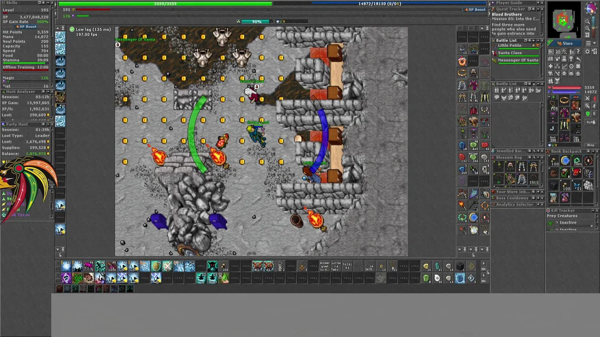This screenshot has width=600, height=337.
Task: Collapse the Kill Tracker panel
Action: pyautogui.click(x=593, y=210)
